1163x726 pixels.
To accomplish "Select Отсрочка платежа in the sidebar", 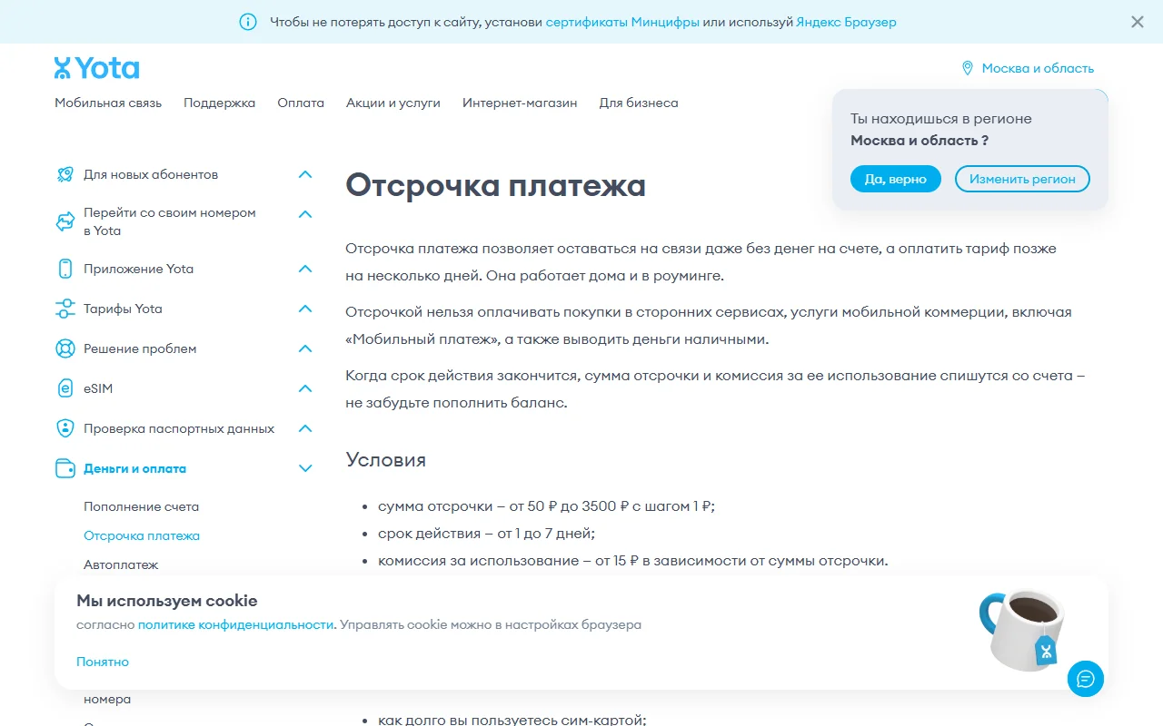I will (x=142, y=535).
